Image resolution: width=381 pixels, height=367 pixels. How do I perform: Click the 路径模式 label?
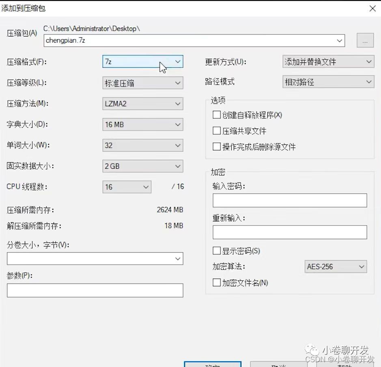pyautogui.click(x=220, y=82)
